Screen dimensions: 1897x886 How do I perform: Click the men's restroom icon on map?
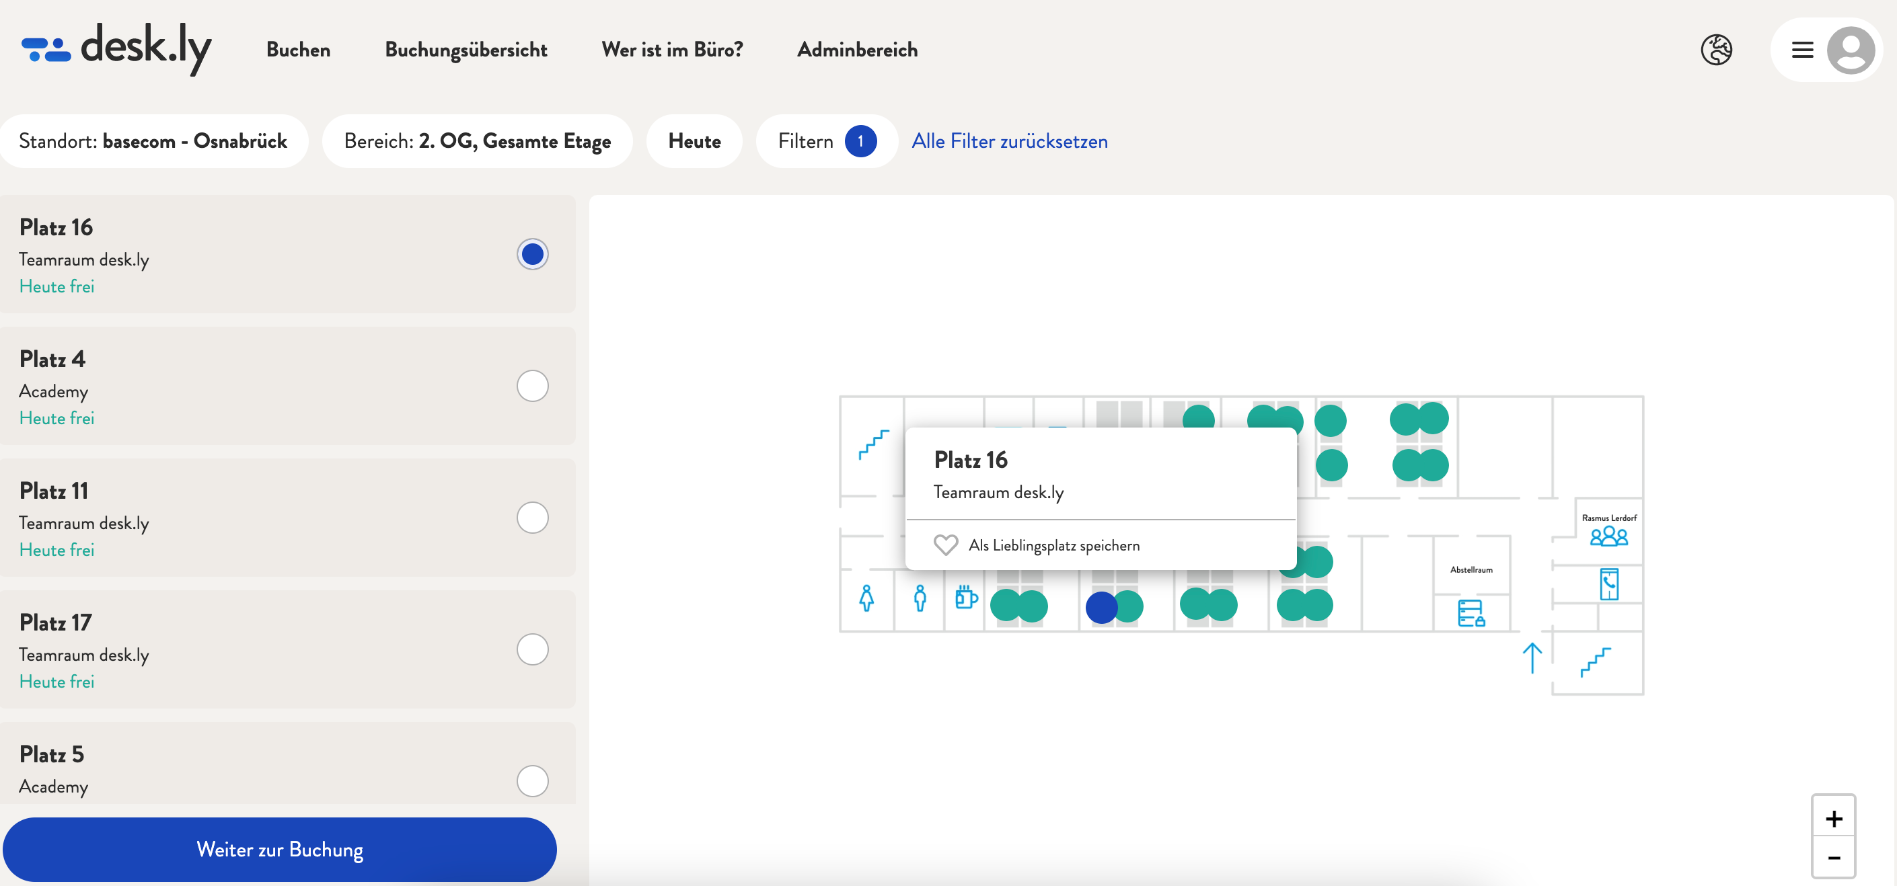tap(920, 598)
